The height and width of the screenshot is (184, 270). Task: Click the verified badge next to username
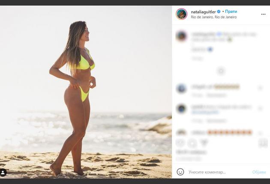219,11
